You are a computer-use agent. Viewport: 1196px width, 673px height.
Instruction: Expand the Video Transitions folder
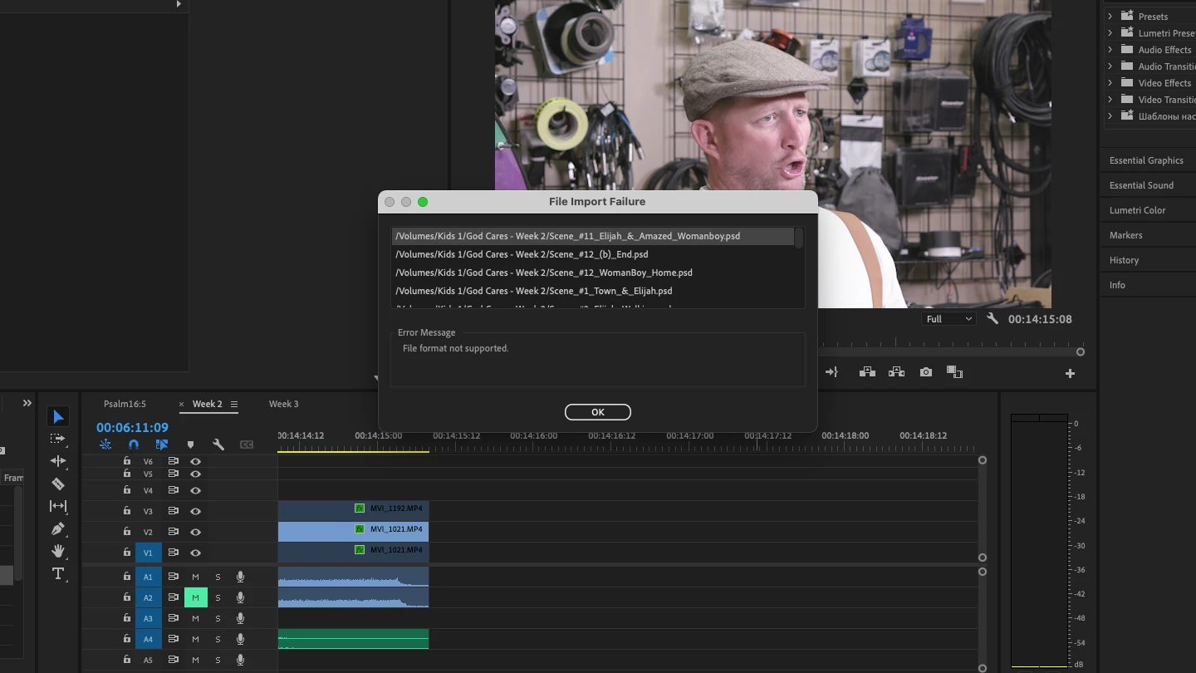pyautogui.click(x=1110, y=99)
